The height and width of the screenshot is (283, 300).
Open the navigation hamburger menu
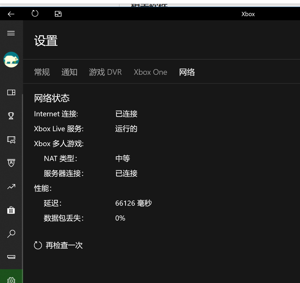(11, 33)
